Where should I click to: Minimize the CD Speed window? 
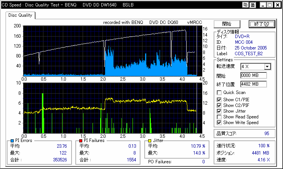(262, 5)
